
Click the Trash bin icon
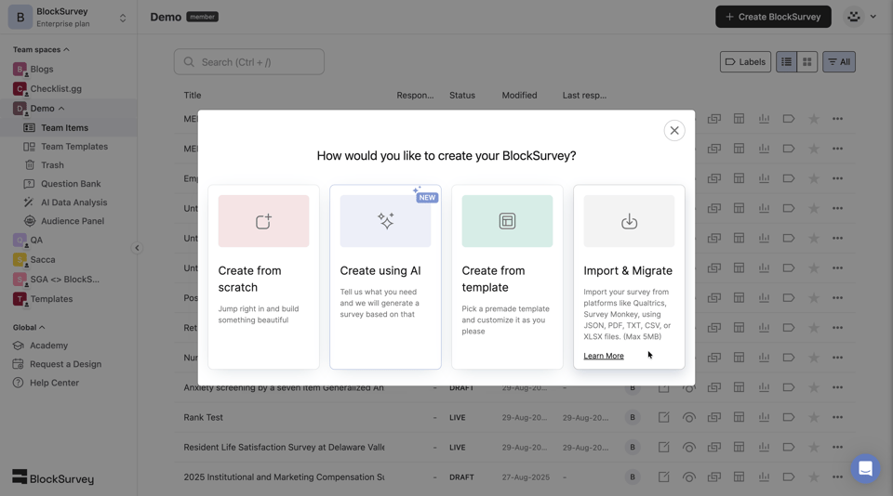(x=29, y=165)
